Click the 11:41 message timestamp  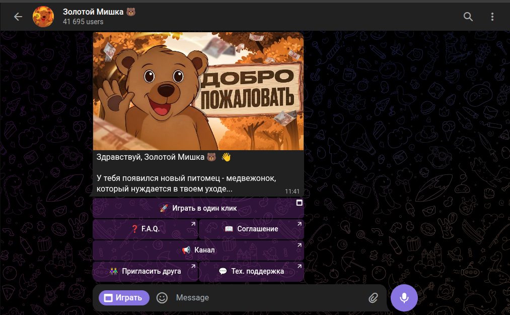click(x=292, y=192)
